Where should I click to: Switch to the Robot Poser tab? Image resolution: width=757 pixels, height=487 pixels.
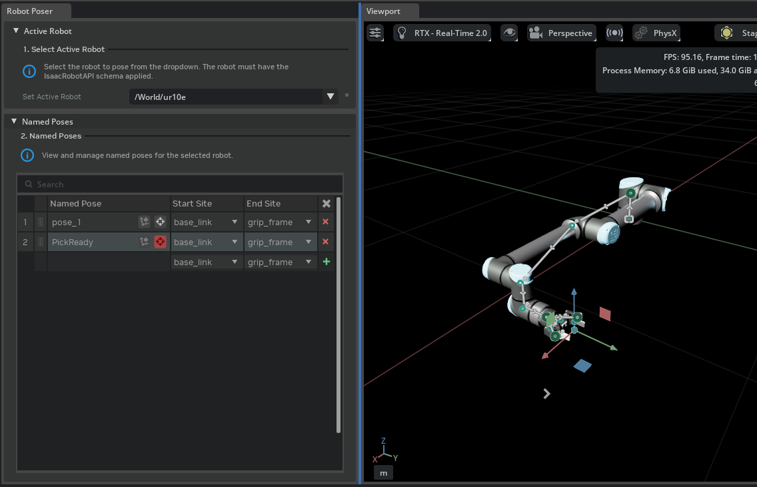coord(29,11)
